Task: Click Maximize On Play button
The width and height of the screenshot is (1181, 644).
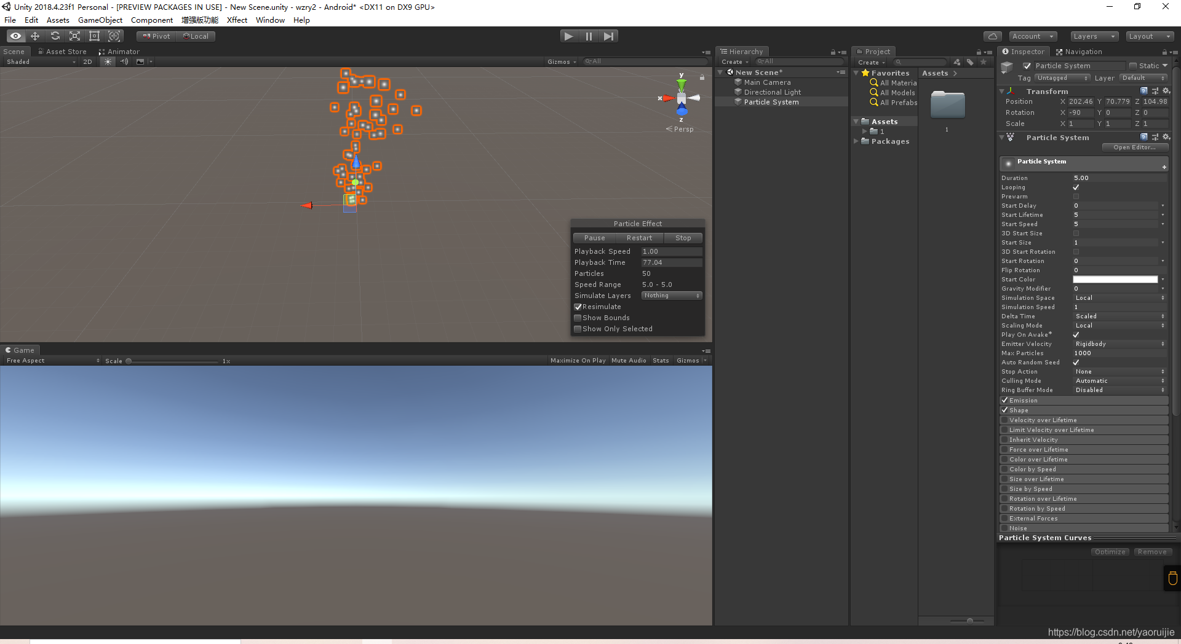Action: pyautogui.click(x=578, y=361)
